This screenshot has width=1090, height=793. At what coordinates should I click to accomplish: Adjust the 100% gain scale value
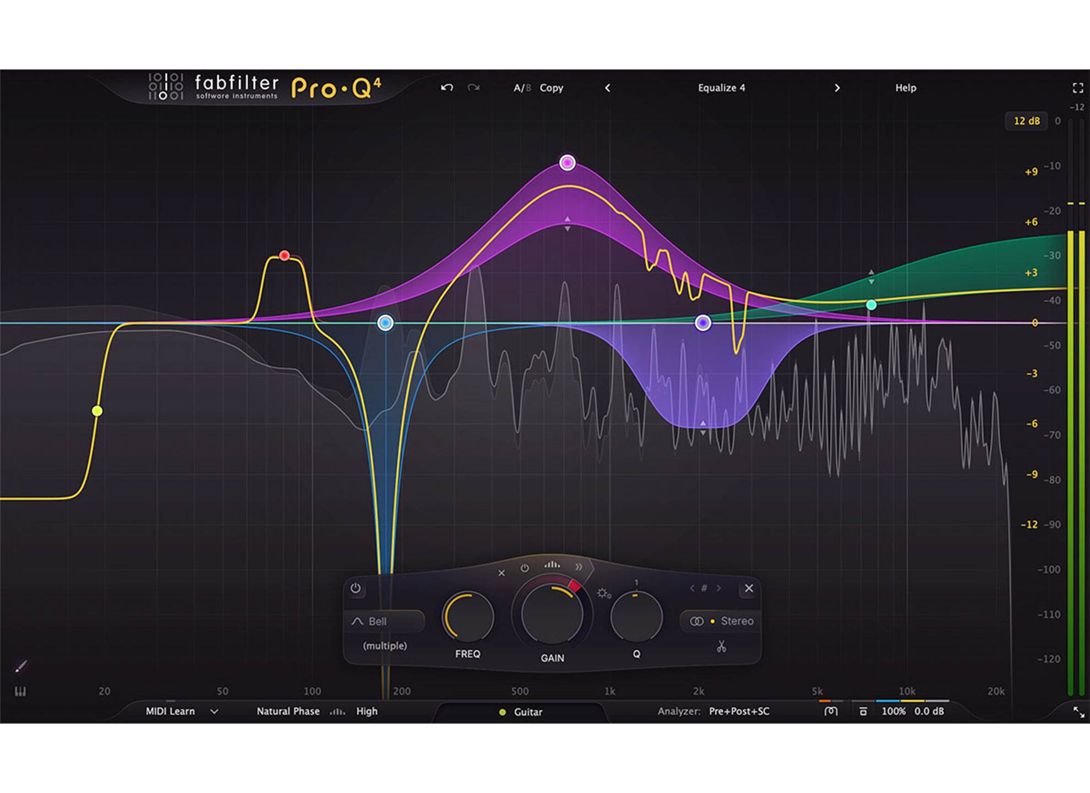893,711
